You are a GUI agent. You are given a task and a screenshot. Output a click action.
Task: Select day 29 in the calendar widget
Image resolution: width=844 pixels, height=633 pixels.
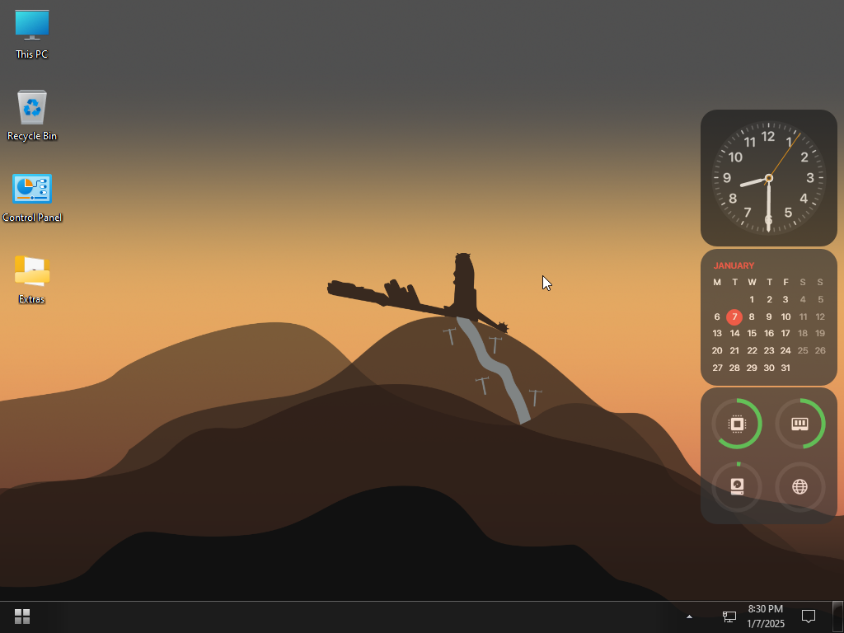point(752,368)
